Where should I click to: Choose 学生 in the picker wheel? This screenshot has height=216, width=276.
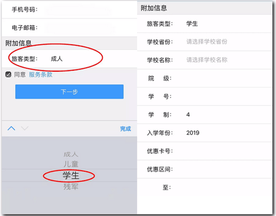[71, 175]
